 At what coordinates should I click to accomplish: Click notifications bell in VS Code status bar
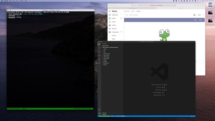coord(194,116)
